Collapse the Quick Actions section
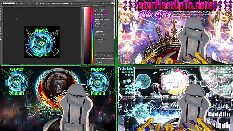This screenshot has width=233, height=131. coord(95,38)
